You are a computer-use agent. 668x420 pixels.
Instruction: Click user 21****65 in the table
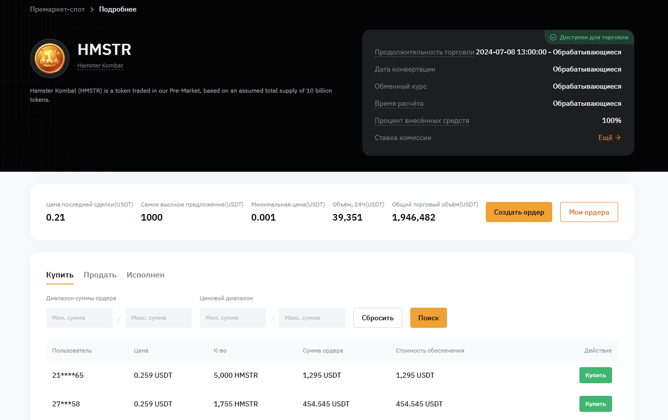click(x=67, y=375)
